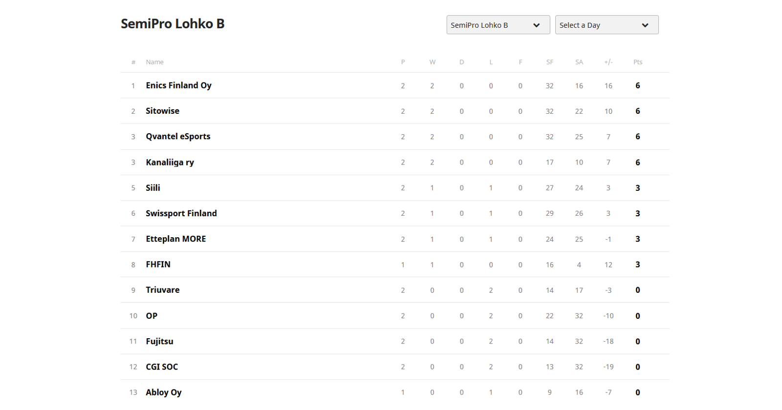Select the Fujitsu team row

click(x=159, y=341)
